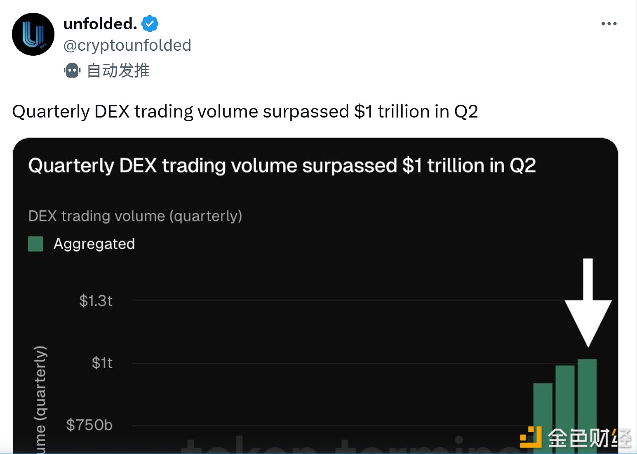Click the $1t axis label
Viewport: 637px width, 454px height.
[x=102, y=363]
